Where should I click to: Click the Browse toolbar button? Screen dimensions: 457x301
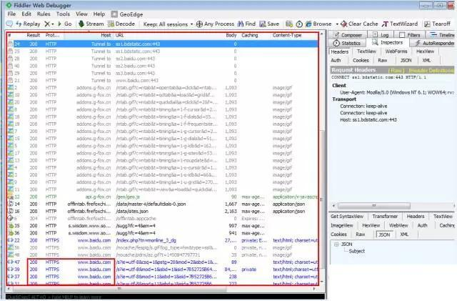coord(318,24)
